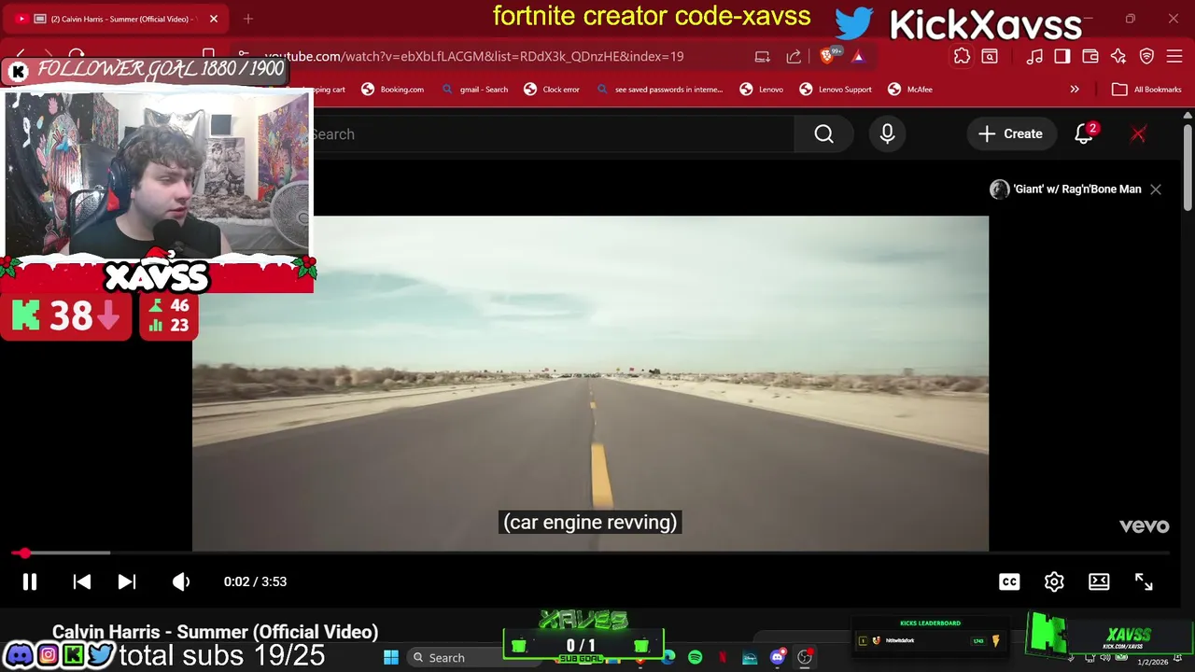Open Spotify from the taskbar

pos(695,658)
